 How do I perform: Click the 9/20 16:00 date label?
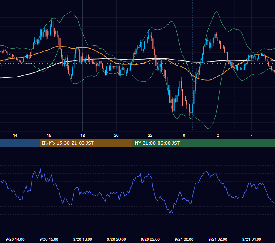49,239
